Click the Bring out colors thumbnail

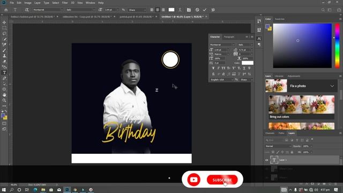pyautogui.click(x=301, y=105)
